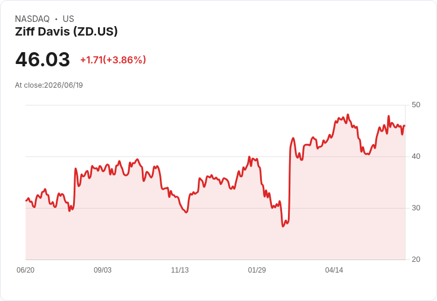Click the chart's highest peak near 48

point(347,114)
